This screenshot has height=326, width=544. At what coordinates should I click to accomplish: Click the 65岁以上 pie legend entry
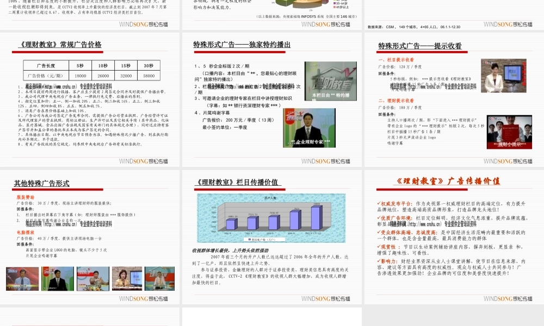coord(341,7)
